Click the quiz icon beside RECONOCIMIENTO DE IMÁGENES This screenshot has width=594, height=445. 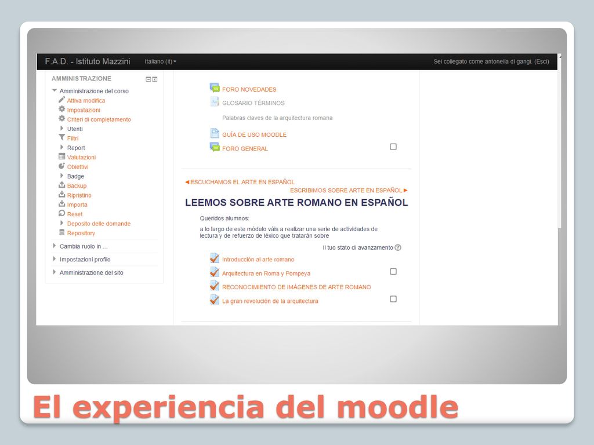point(215,286)
